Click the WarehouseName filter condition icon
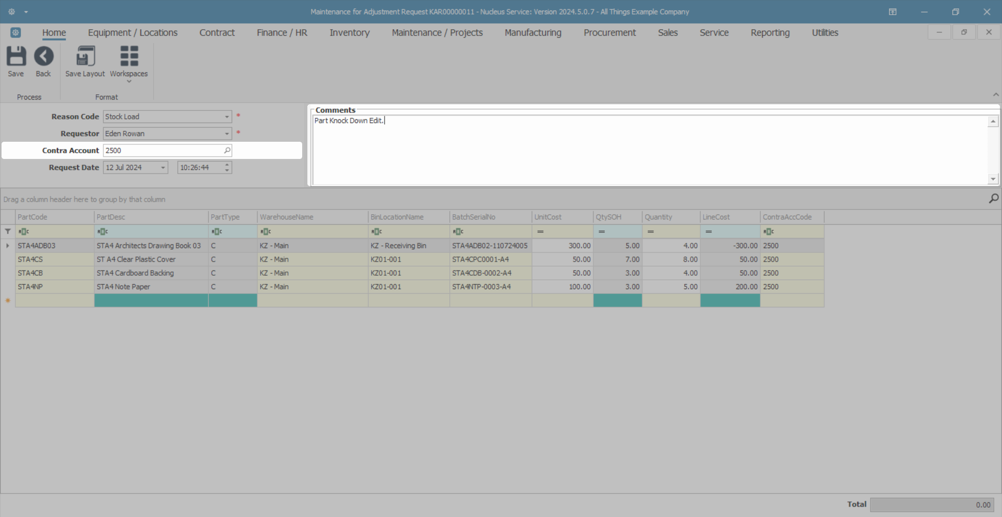The image size is (1002, 517). click(266, 231)
